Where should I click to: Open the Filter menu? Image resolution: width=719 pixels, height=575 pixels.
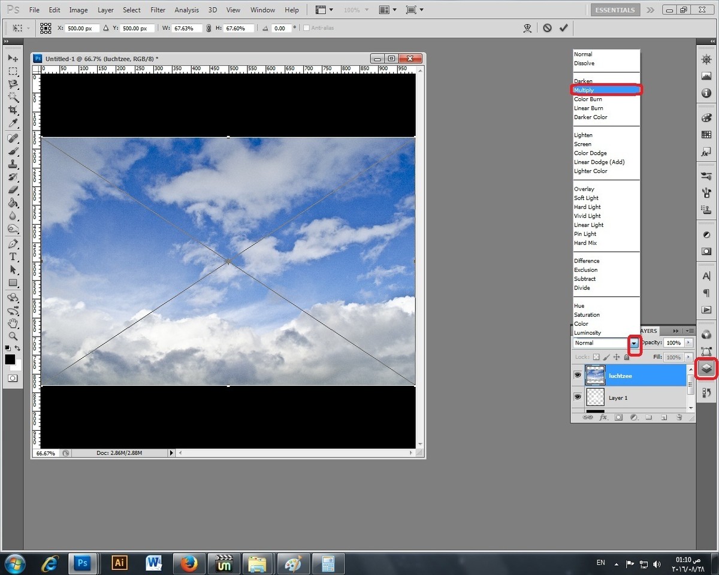[x=158, y=10]
